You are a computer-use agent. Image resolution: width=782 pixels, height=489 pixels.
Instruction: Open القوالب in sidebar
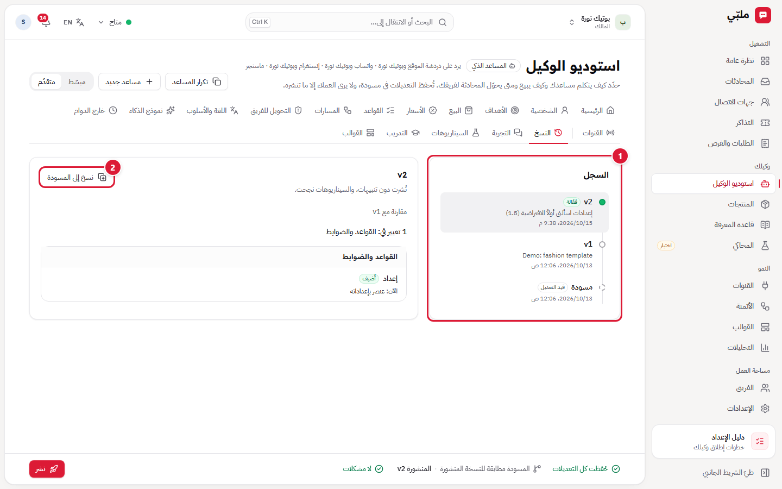coord(713,327)
